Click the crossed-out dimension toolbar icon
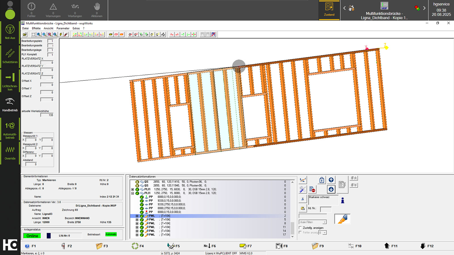Screen dimensions: 454x255 coord(213,35)
